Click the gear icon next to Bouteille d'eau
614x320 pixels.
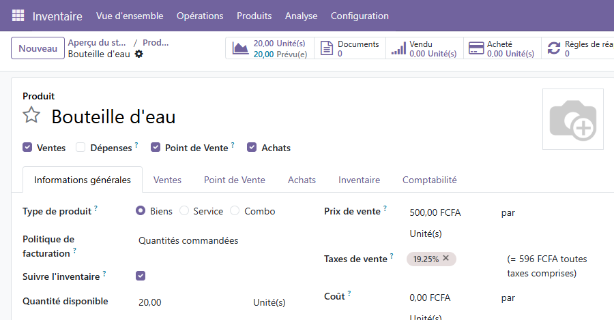pyautogui.click(x=138, y=54)
